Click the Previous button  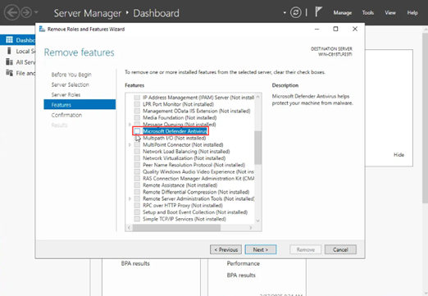[x=225, y=249]
